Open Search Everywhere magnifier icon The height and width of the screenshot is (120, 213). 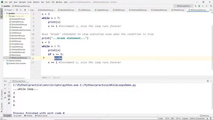[x=211, y=6]
